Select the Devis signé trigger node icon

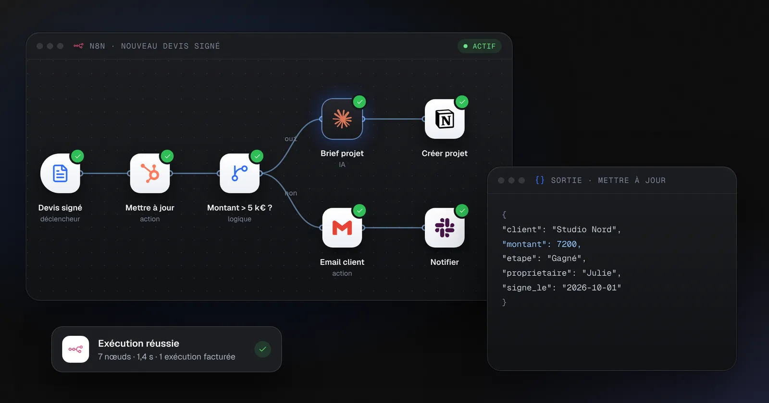(60, 173)
